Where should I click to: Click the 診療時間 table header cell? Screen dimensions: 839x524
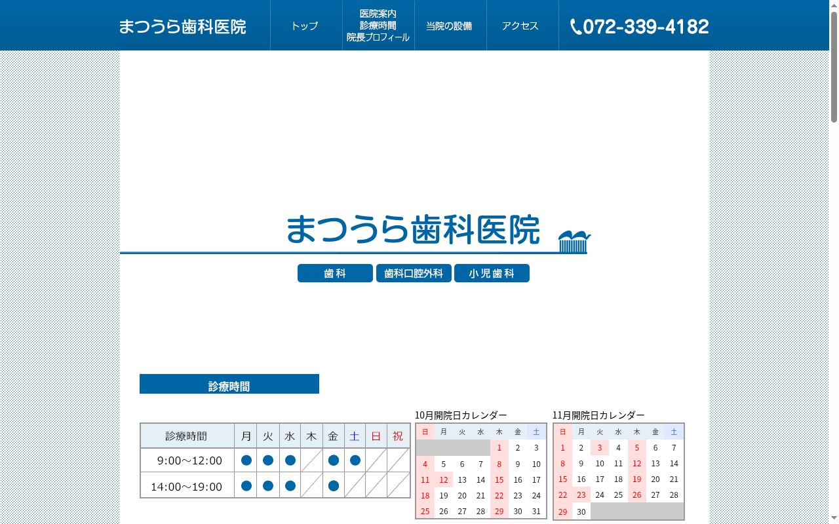click(x=187, y=436)
